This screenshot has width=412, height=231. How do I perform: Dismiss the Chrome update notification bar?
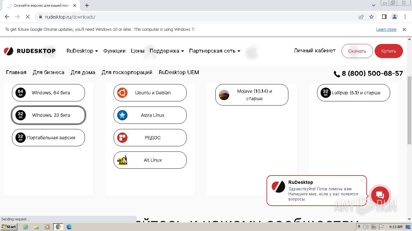point(404,30)
